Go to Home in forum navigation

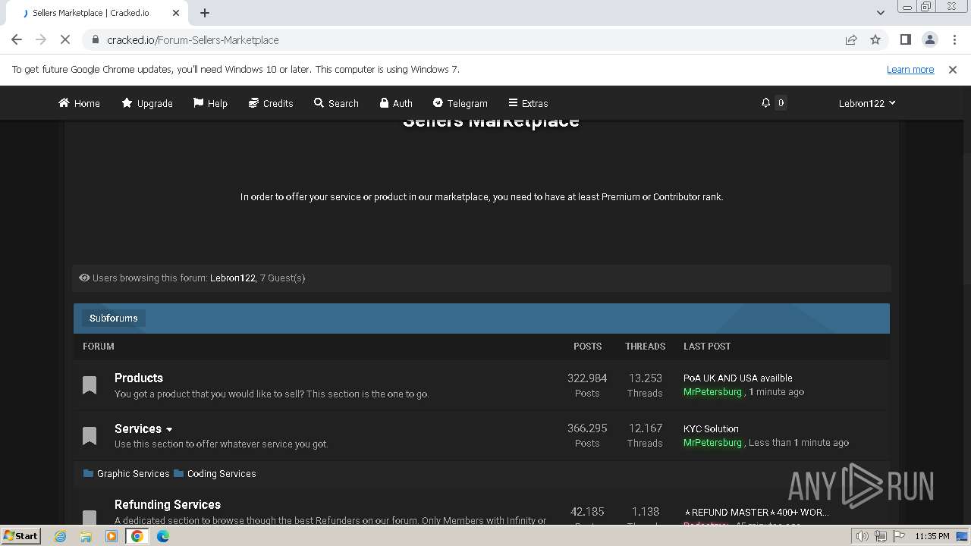[79, 103]
